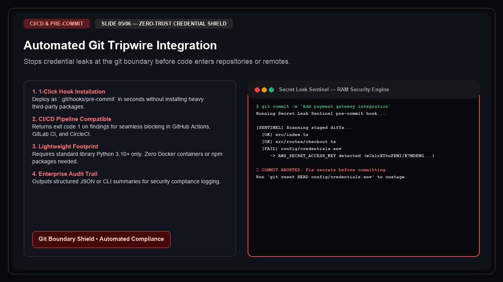Click the Automated Git Tripwire Integration title
Screen dimensions: 503x282
(x=120, y=45)
